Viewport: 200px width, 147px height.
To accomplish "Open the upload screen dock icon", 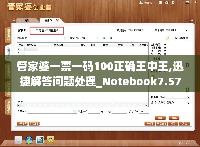I will [40, 140].
